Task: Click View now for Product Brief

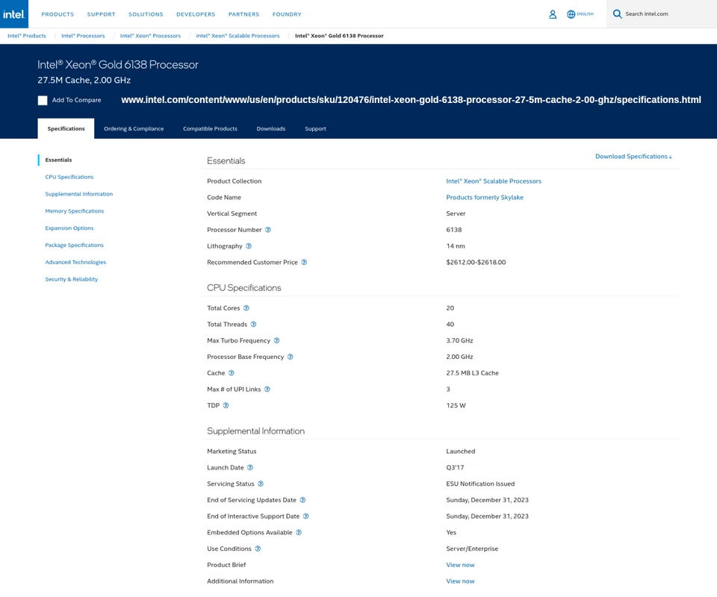Action: [x=460, y=565]
